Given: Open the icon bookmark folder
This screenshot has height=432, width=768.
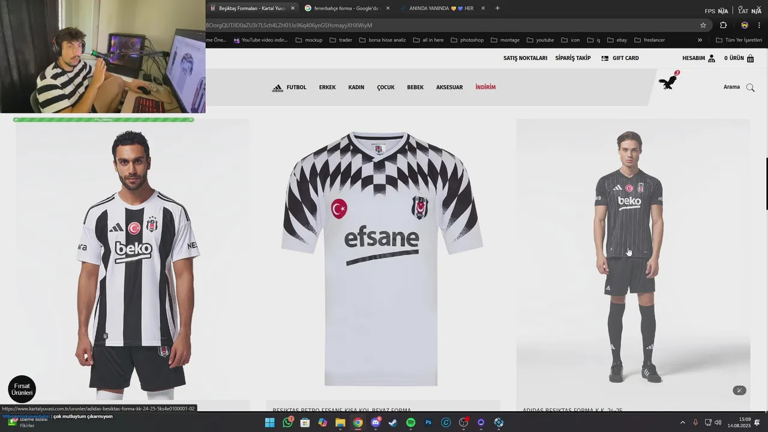Looking at the screenshot, I should point(571,40).
